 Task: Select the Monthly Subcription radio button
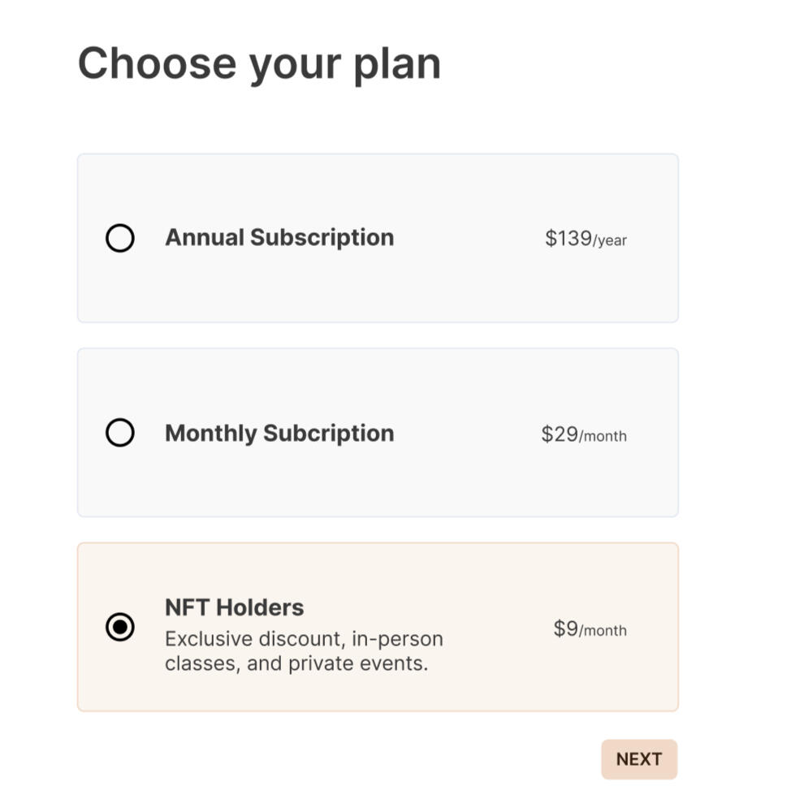click(x=120, y=433)
